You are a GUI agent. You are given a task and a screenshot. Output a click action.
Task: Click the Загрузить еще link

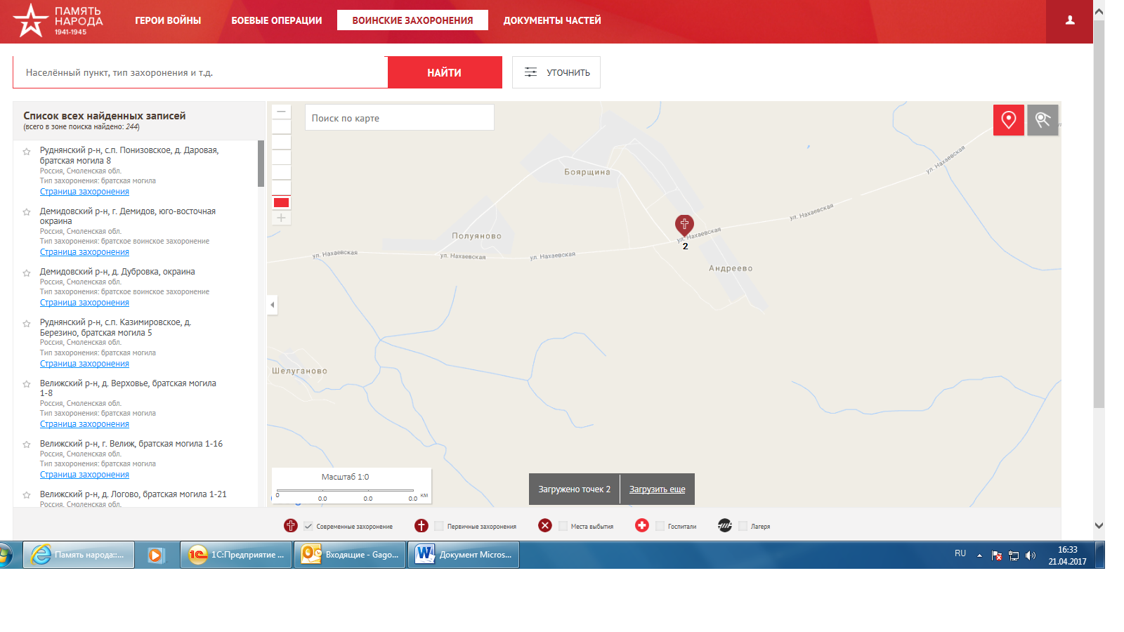pyautogui.click(x=657, y=489)
